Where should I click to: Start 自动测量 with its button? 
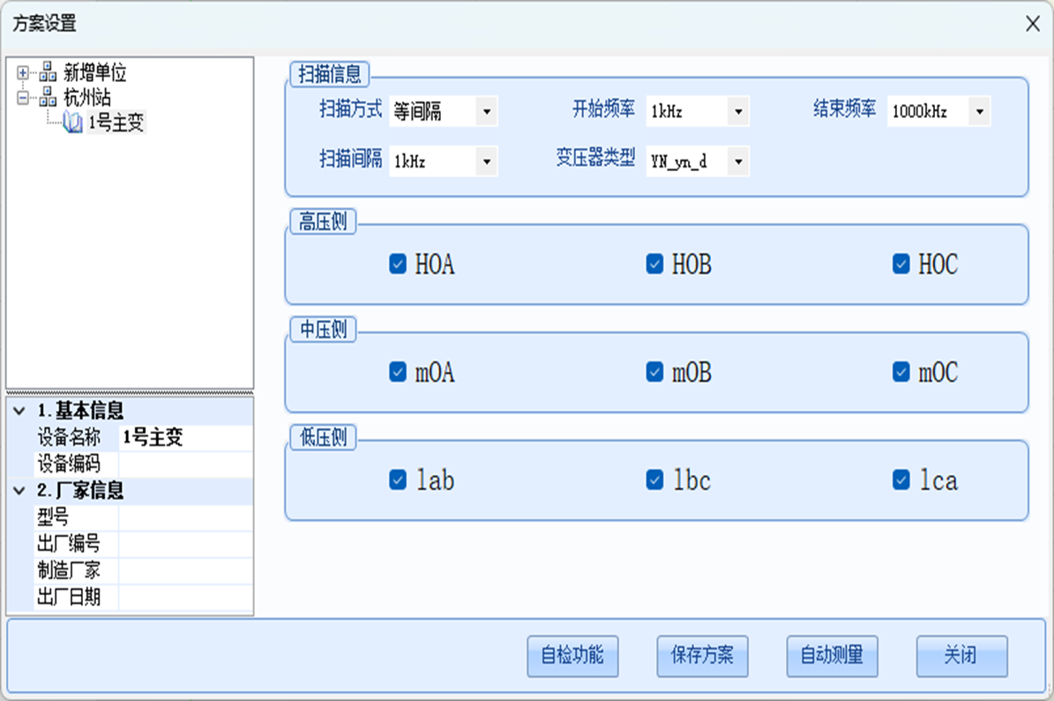[832, 656]
